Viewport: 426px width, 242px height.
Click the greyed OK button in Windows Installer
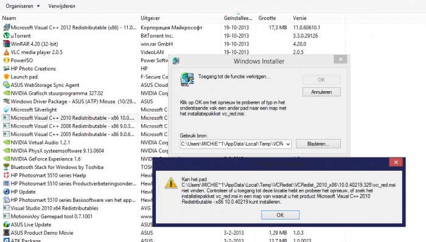(321, 80)
